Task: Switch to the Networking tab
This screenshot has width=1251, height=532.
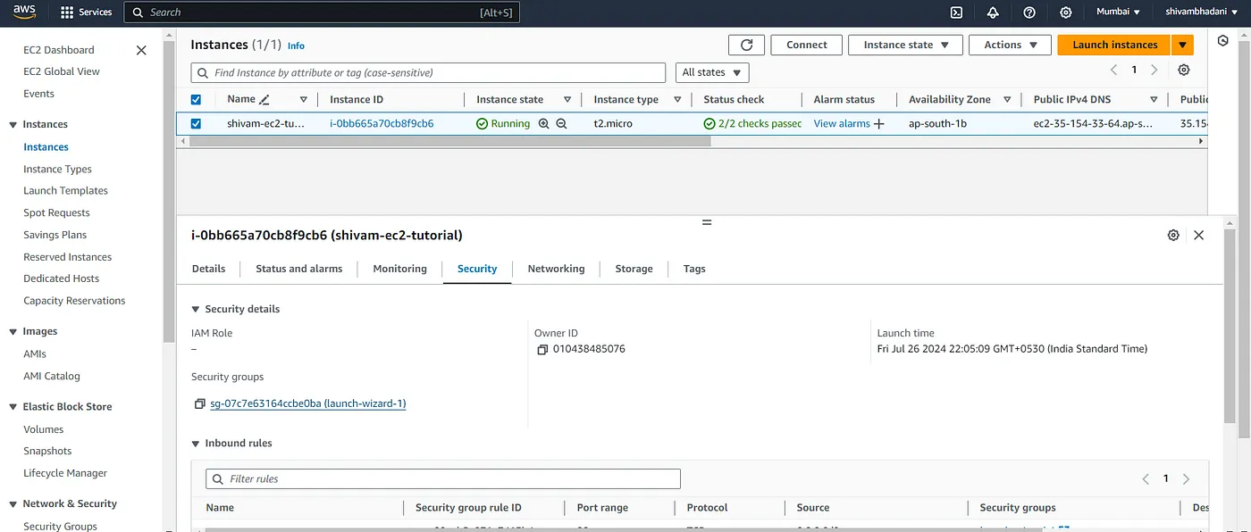Action: point(556,269)
